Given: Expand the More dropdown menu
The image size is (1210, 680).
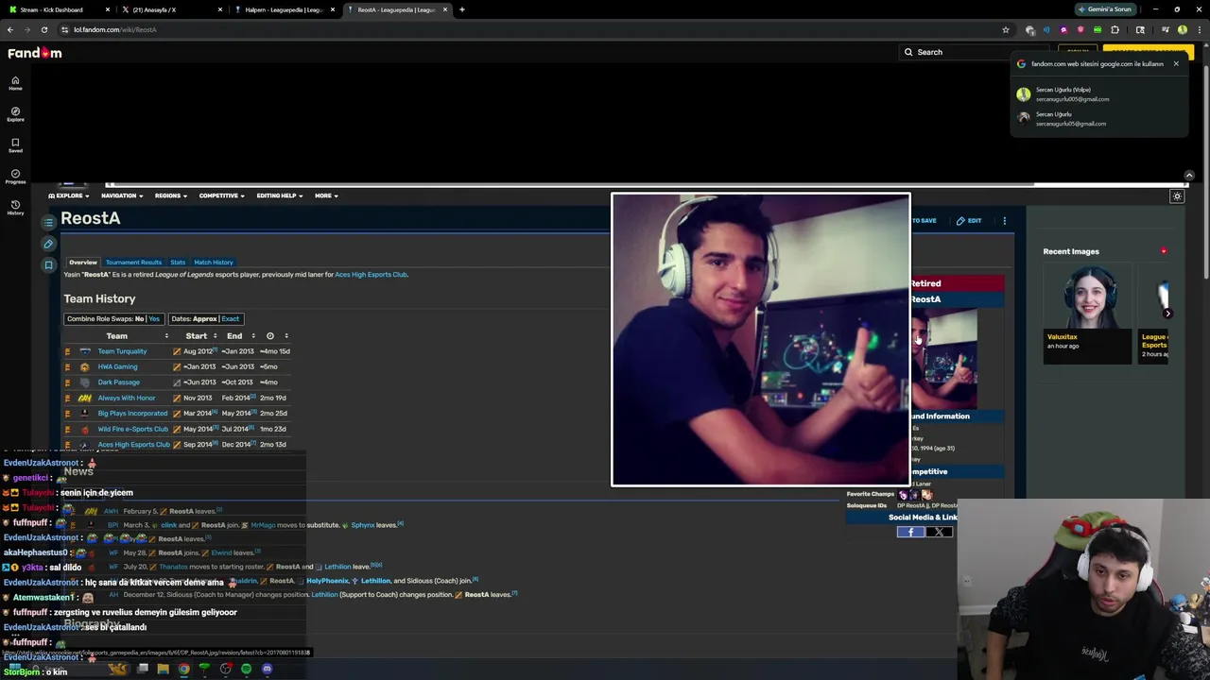Looking at the screenshot, I should pyautogui.click(x=326, y=195).
